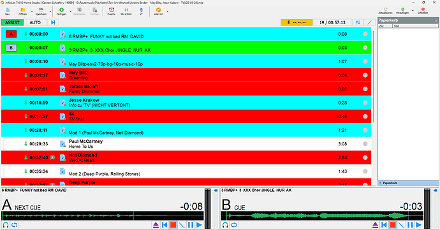Pause Player A

tap(191, 225)
